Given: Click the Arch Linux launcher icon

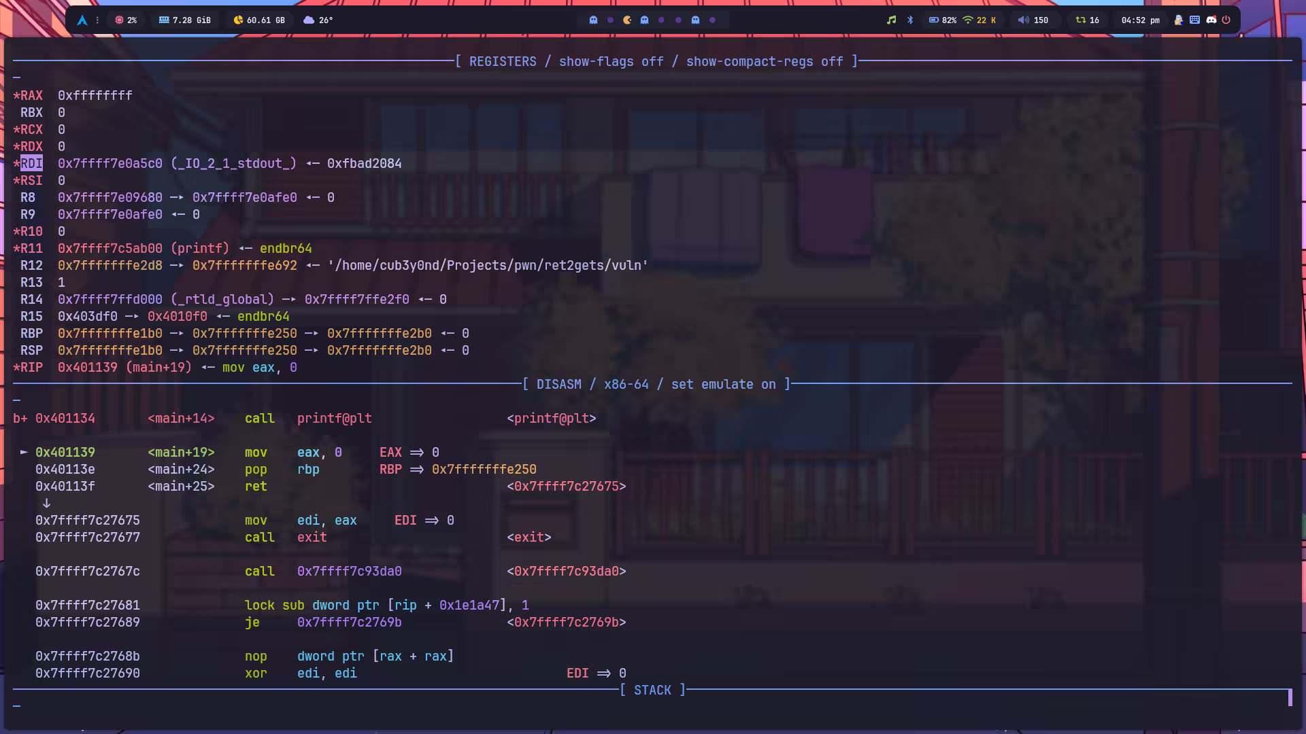Looking at the screenshot, I should [x=82, y=20].
